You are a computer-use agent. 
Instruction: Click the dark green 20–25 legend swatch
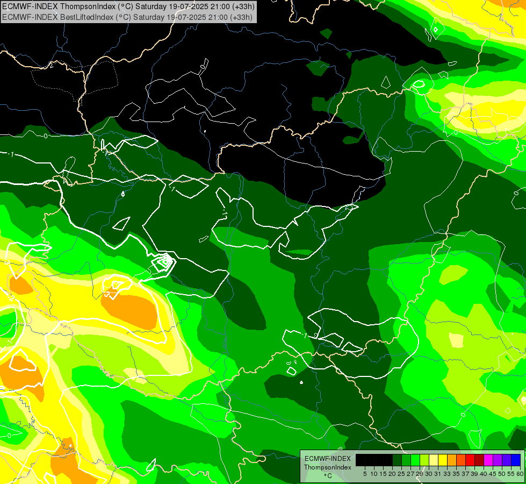coord(397,460)
